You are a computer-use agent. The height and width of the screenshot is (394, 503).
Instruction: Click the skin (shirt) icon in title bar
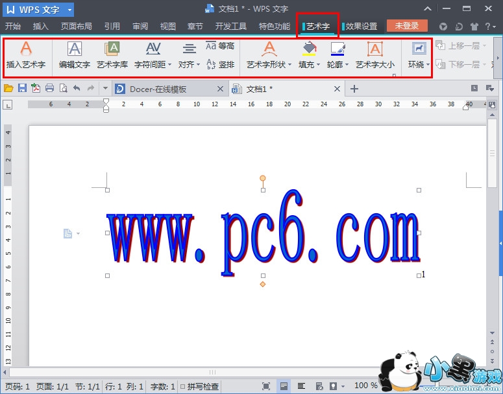pyautogui.click(x=474, y=27)
